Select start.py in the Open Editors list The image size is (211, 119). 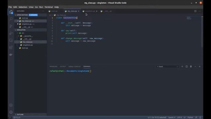(31, 18)
